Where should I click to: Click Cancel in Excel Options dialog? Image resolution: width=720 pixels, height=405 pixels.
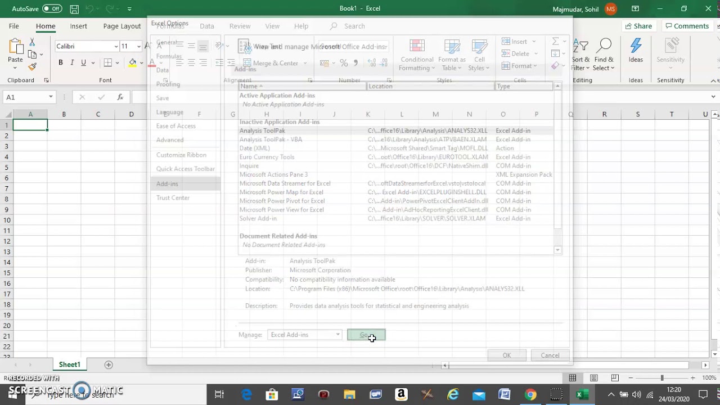[x=550, y=355]
